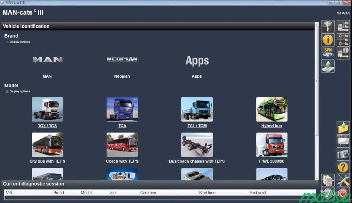
Task: Click the orange City bus thumbnail
Action: pos(48,145)
